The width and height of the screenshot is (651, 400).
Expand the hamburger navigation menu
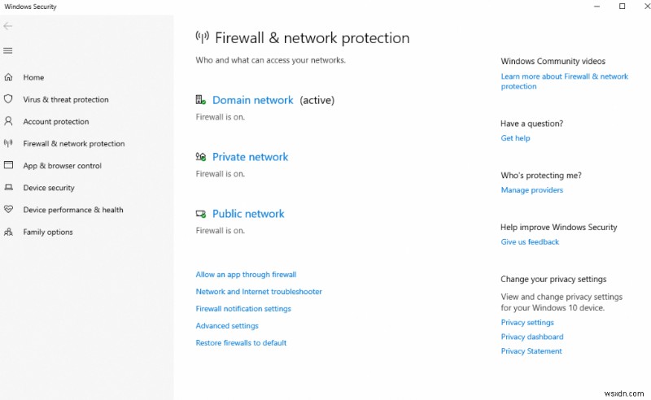[8, 50]
